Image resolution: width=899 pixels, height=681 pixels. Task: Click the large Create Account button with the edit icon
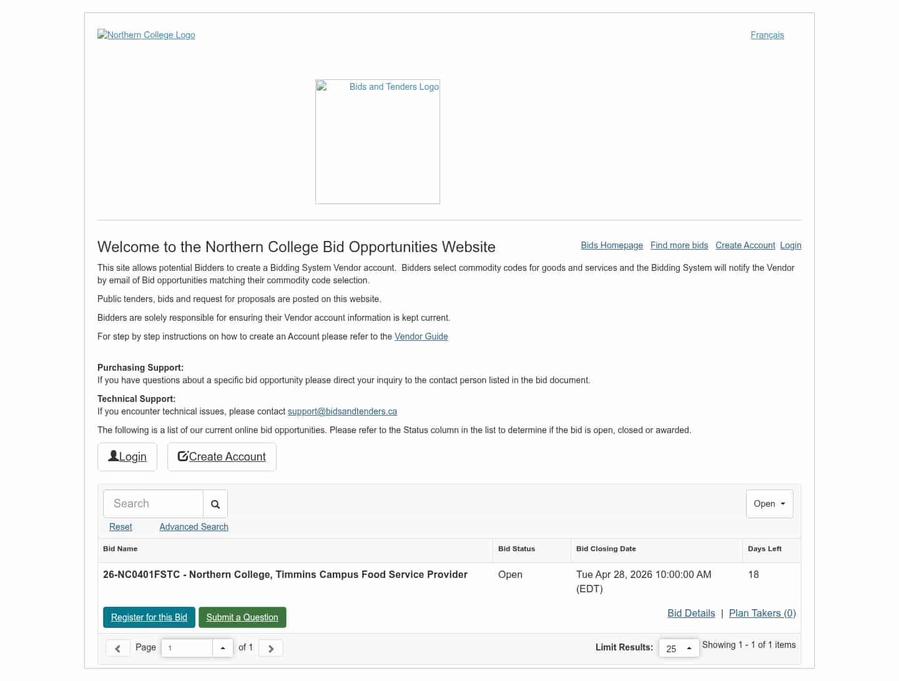(222, 457)
